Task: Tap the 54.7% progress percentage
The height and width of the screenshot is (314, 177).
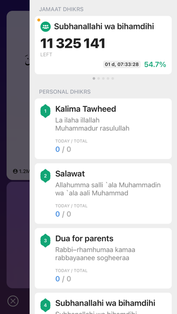Action: click(155, 64)
